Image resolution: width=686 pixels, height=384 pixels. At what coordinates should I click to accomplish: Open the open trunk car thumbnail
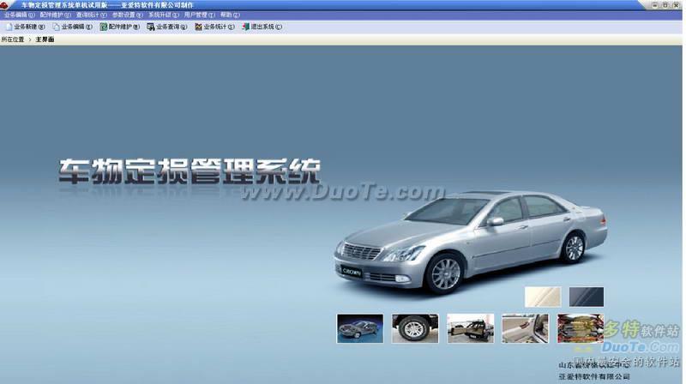(470, 328)
